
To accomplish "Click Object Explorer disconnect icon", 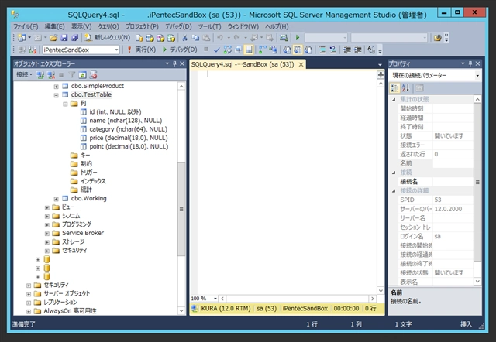I will 51,75.
